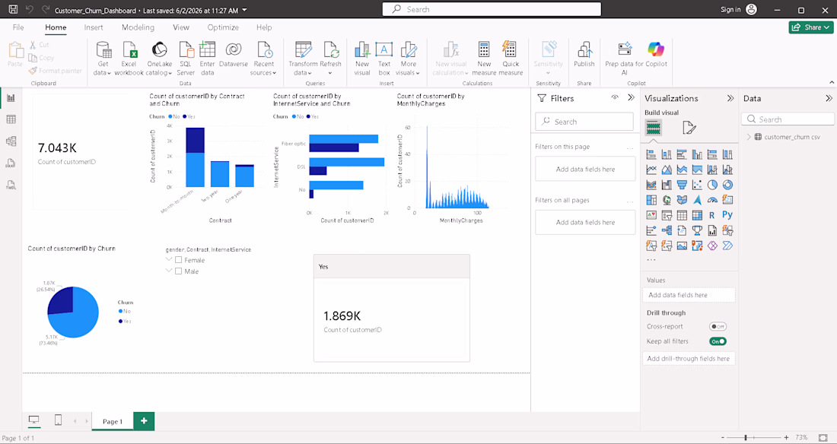The width and height of the screenshot is (837, 444).
Task: Click the title bar Search box
Action: point(492,9)
